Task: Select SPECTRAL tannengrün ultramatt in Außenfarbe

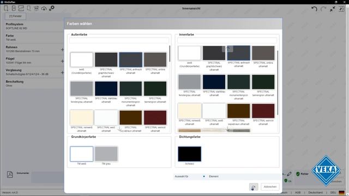Action: [x=155, y=89]
